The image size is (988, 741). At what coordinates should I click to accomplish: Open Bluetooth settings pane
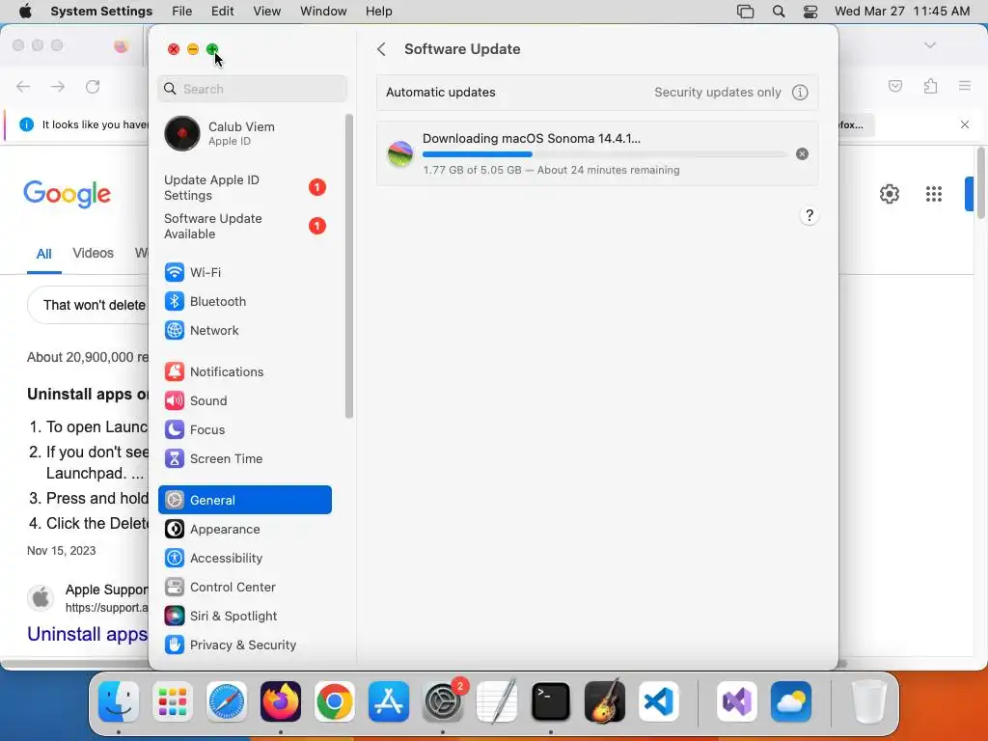[x=244, y=301]
